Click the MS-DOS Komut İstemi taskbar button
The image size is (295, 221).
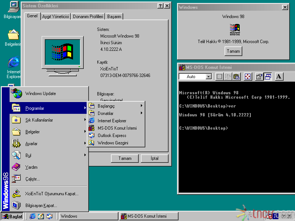coord(149,216)
